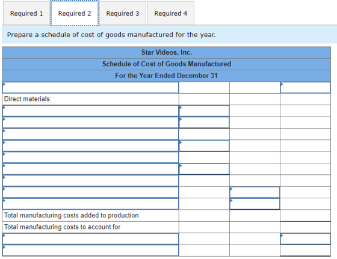The width and height of the screenshot is (337, 259).
Task: Click the instruction text about preparing schedule
Action: [x=111, y=34]
